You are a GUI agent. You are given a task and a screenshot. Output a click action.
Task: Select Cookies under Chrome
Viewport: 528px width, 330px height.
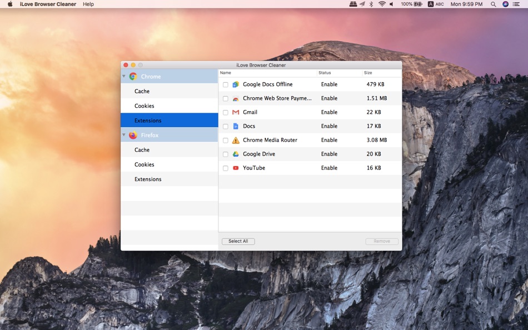[x=170, y=106]
